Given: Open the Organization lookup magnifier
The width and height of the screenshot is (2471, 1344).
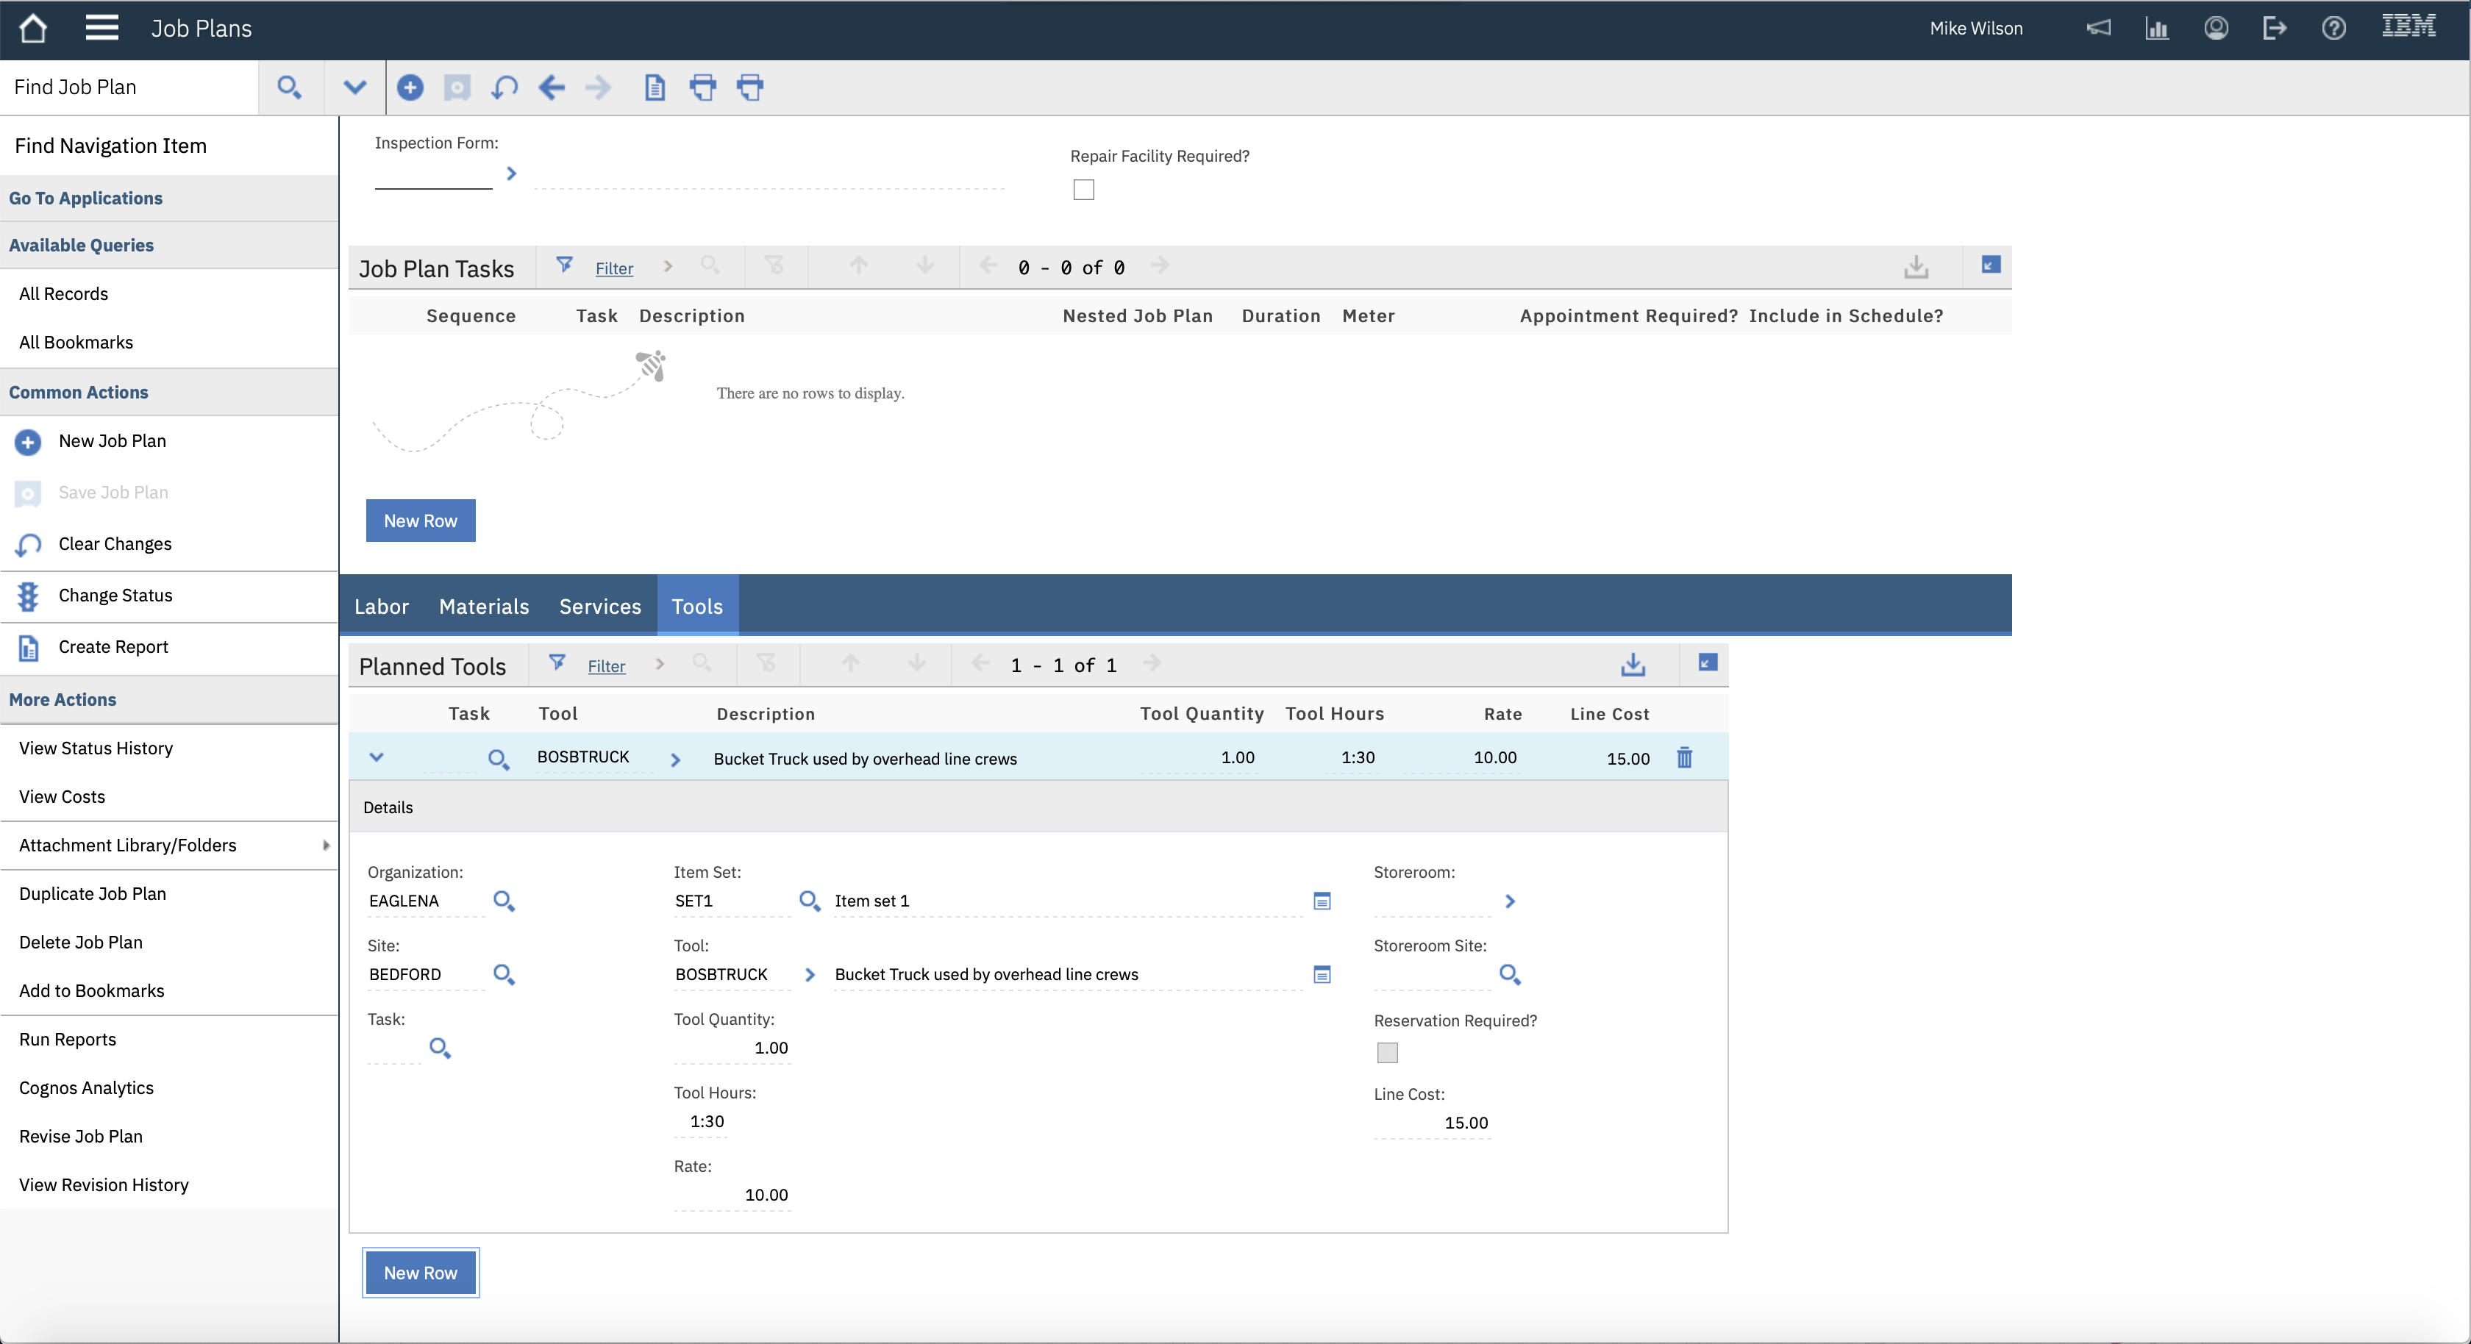Looking at the screenshot, I should (x=504, y=901).
